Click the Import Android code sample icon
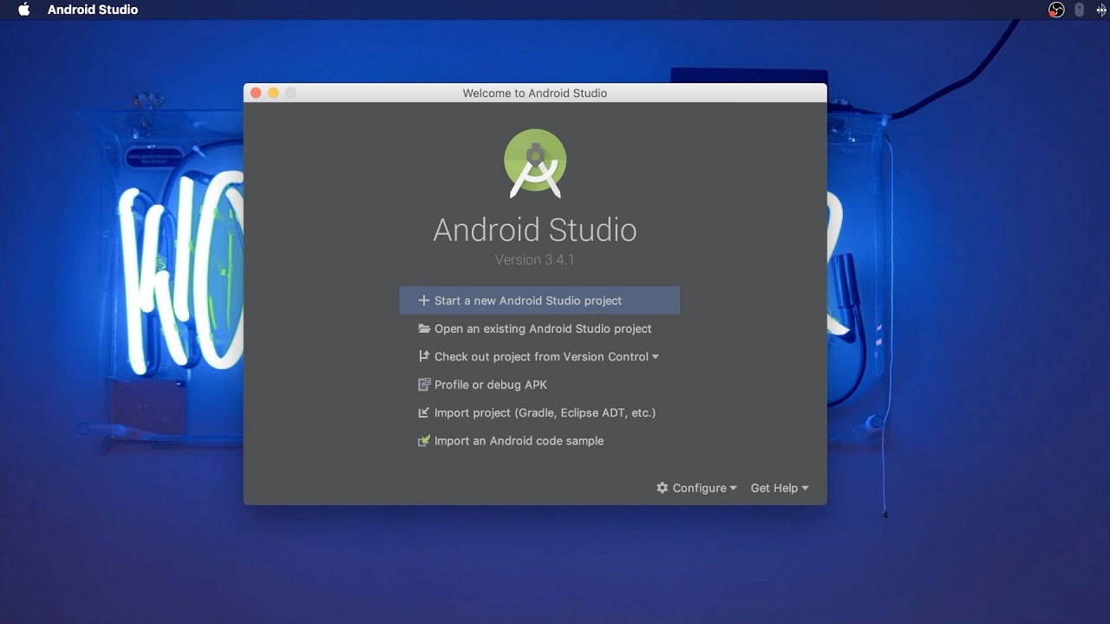The image size is (1110, 624). [x=424, y=440]
